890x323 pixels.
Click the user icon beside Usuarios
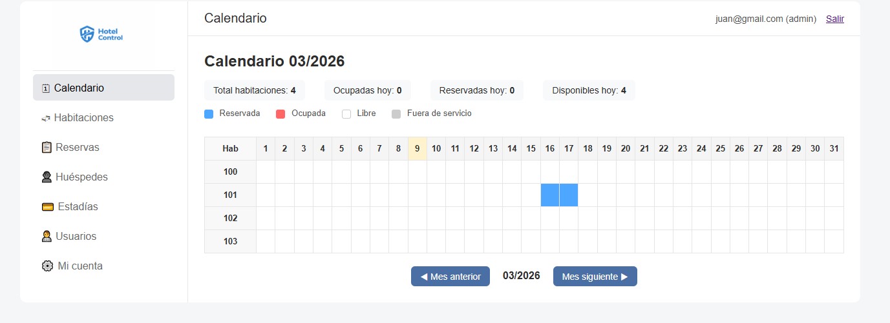coord(47,237)
